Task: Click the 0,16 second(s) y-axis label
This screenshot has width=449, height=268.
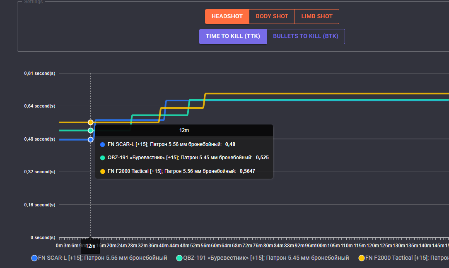Action: pyautogui.click(x=39, y=205)
